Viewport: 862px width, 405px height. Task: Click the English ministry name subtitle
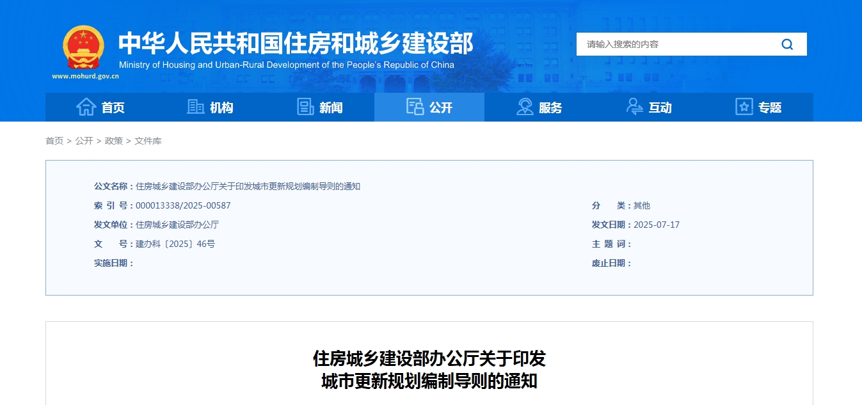tap(286, 65)
